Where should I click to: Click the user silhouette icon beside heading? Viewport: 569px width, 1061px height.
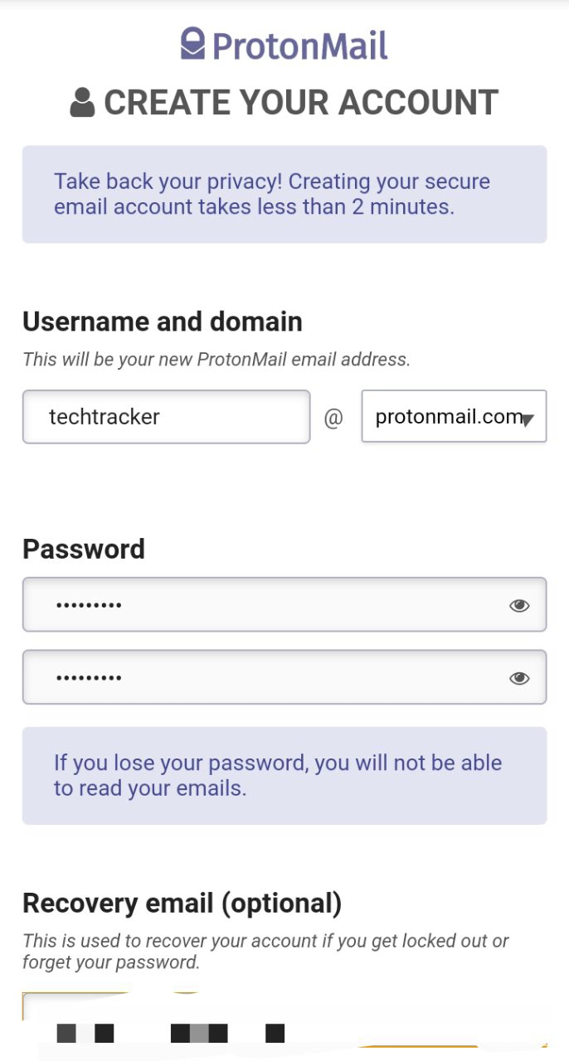point(82,103)
